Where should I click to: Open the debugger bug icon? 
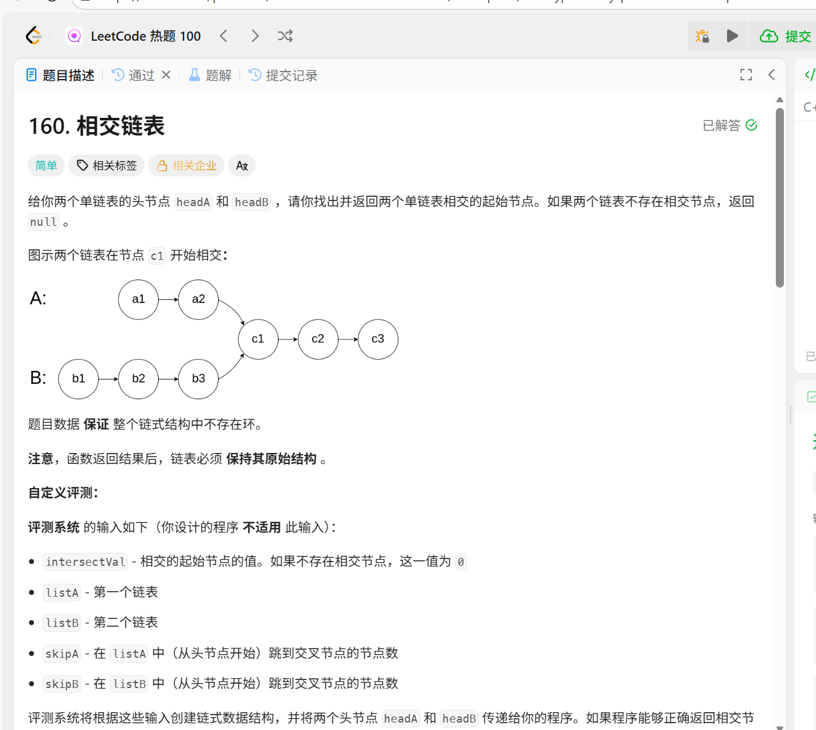tap(702, 36)
